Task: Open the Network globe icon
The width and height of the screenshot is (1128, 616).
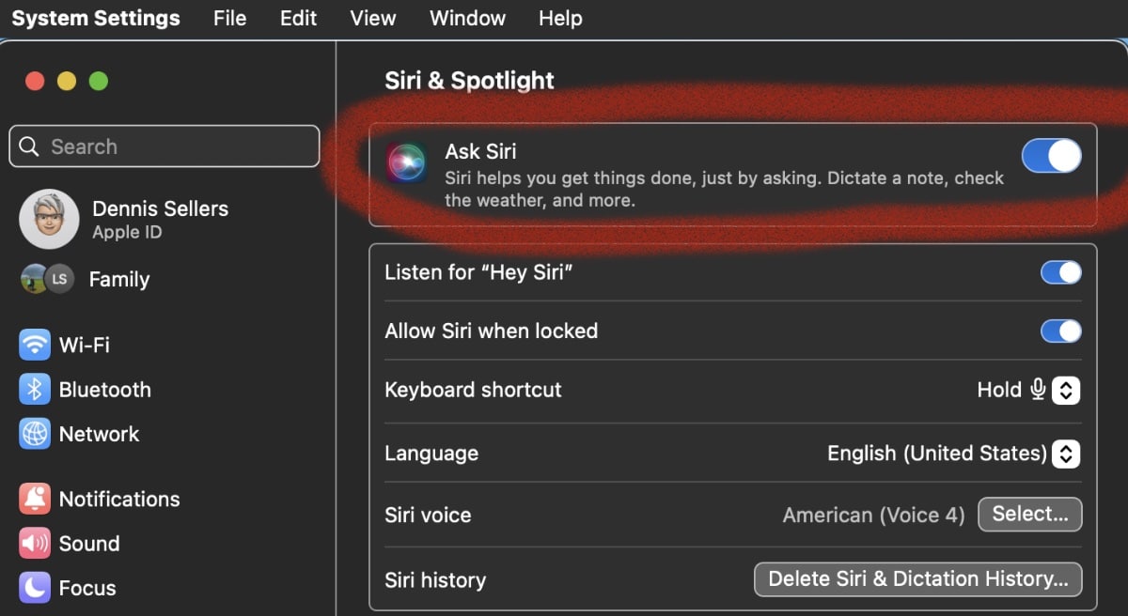Action: point(35,434)
